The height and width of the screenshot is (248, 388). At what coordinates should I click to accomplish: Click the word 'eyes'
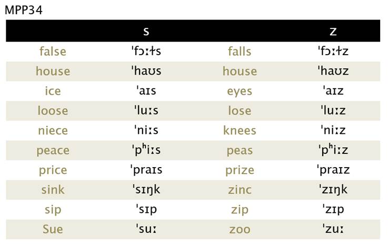click(240, 91)
